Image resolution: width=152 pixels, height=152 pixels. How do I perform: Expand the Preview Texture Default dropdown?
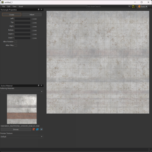tap(22, 137)
